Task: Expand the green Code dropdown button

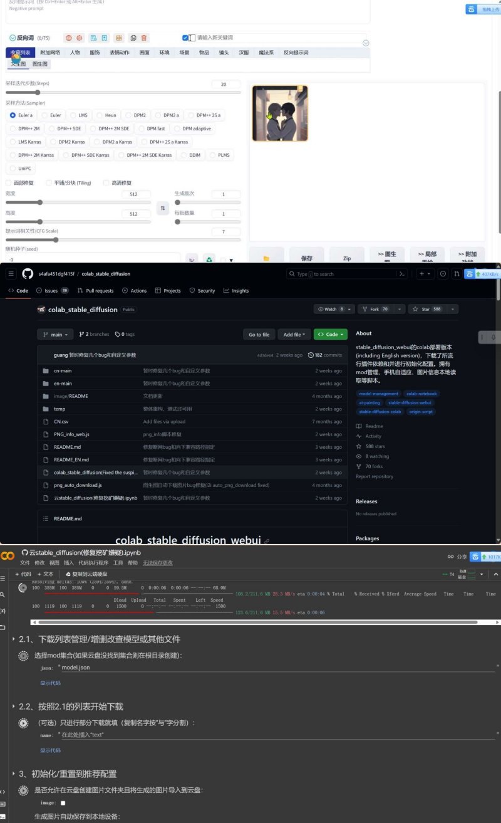Action: tap(330, 335)
